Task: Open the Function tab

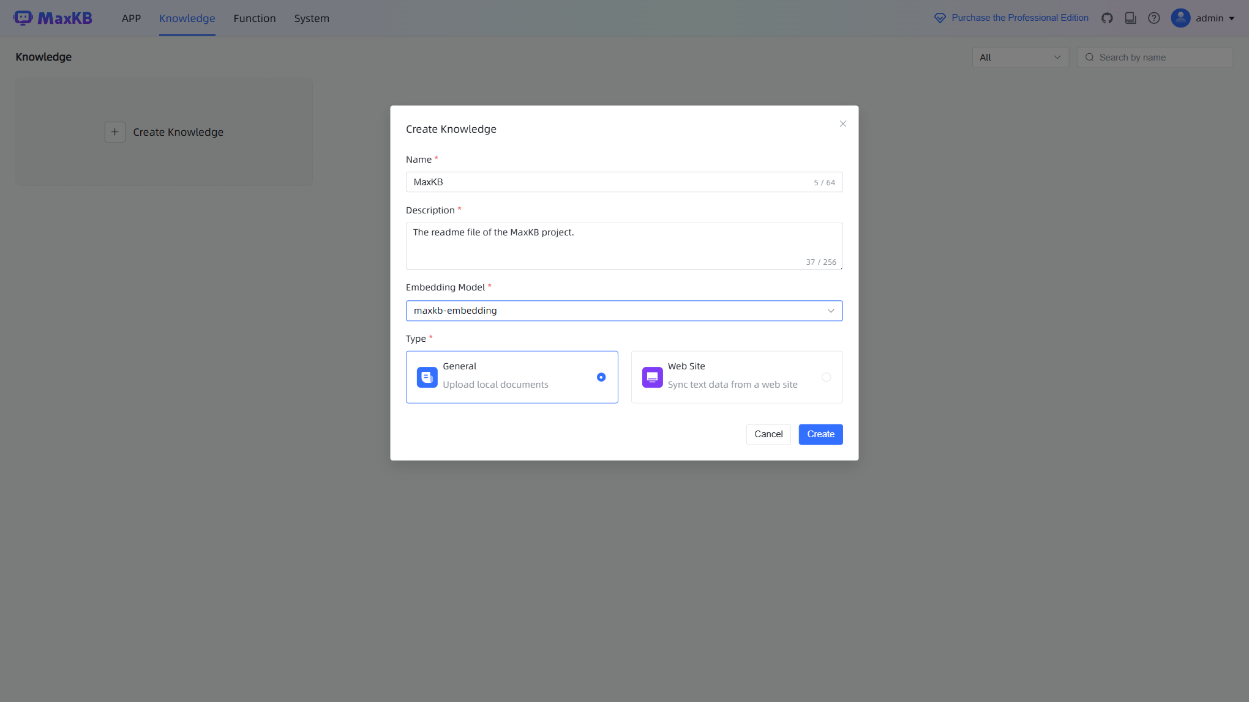Action: tap(255, 18)
